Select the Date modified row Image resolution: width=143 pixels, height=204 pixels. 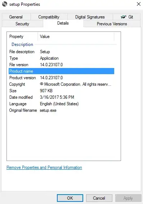(x=61, y=97)
